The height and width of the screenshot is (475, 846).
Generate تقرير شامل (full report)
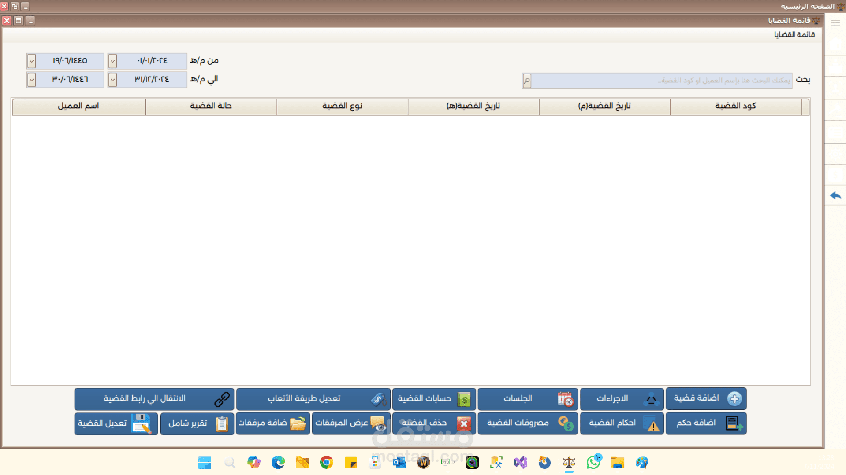pyautogui.click(x=197, y=423)
